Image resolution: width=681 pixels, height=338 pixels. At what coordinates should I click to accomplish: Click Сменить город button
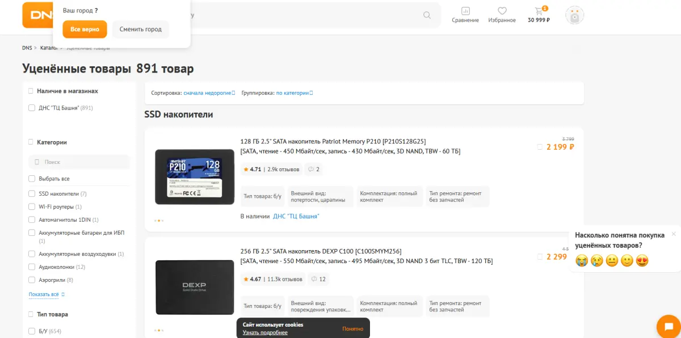(140, 29)
